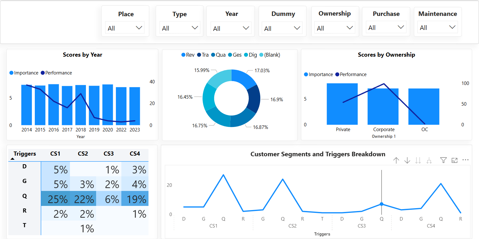Open the Year slicer dropdown
Viewport: 479px width, 239px height.
point(246,28)
